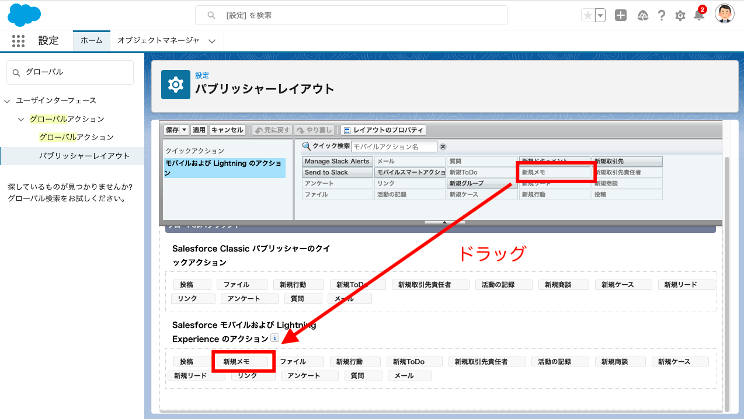
Task: Click the undo arrow icon
Action: [x=258, y=130]
